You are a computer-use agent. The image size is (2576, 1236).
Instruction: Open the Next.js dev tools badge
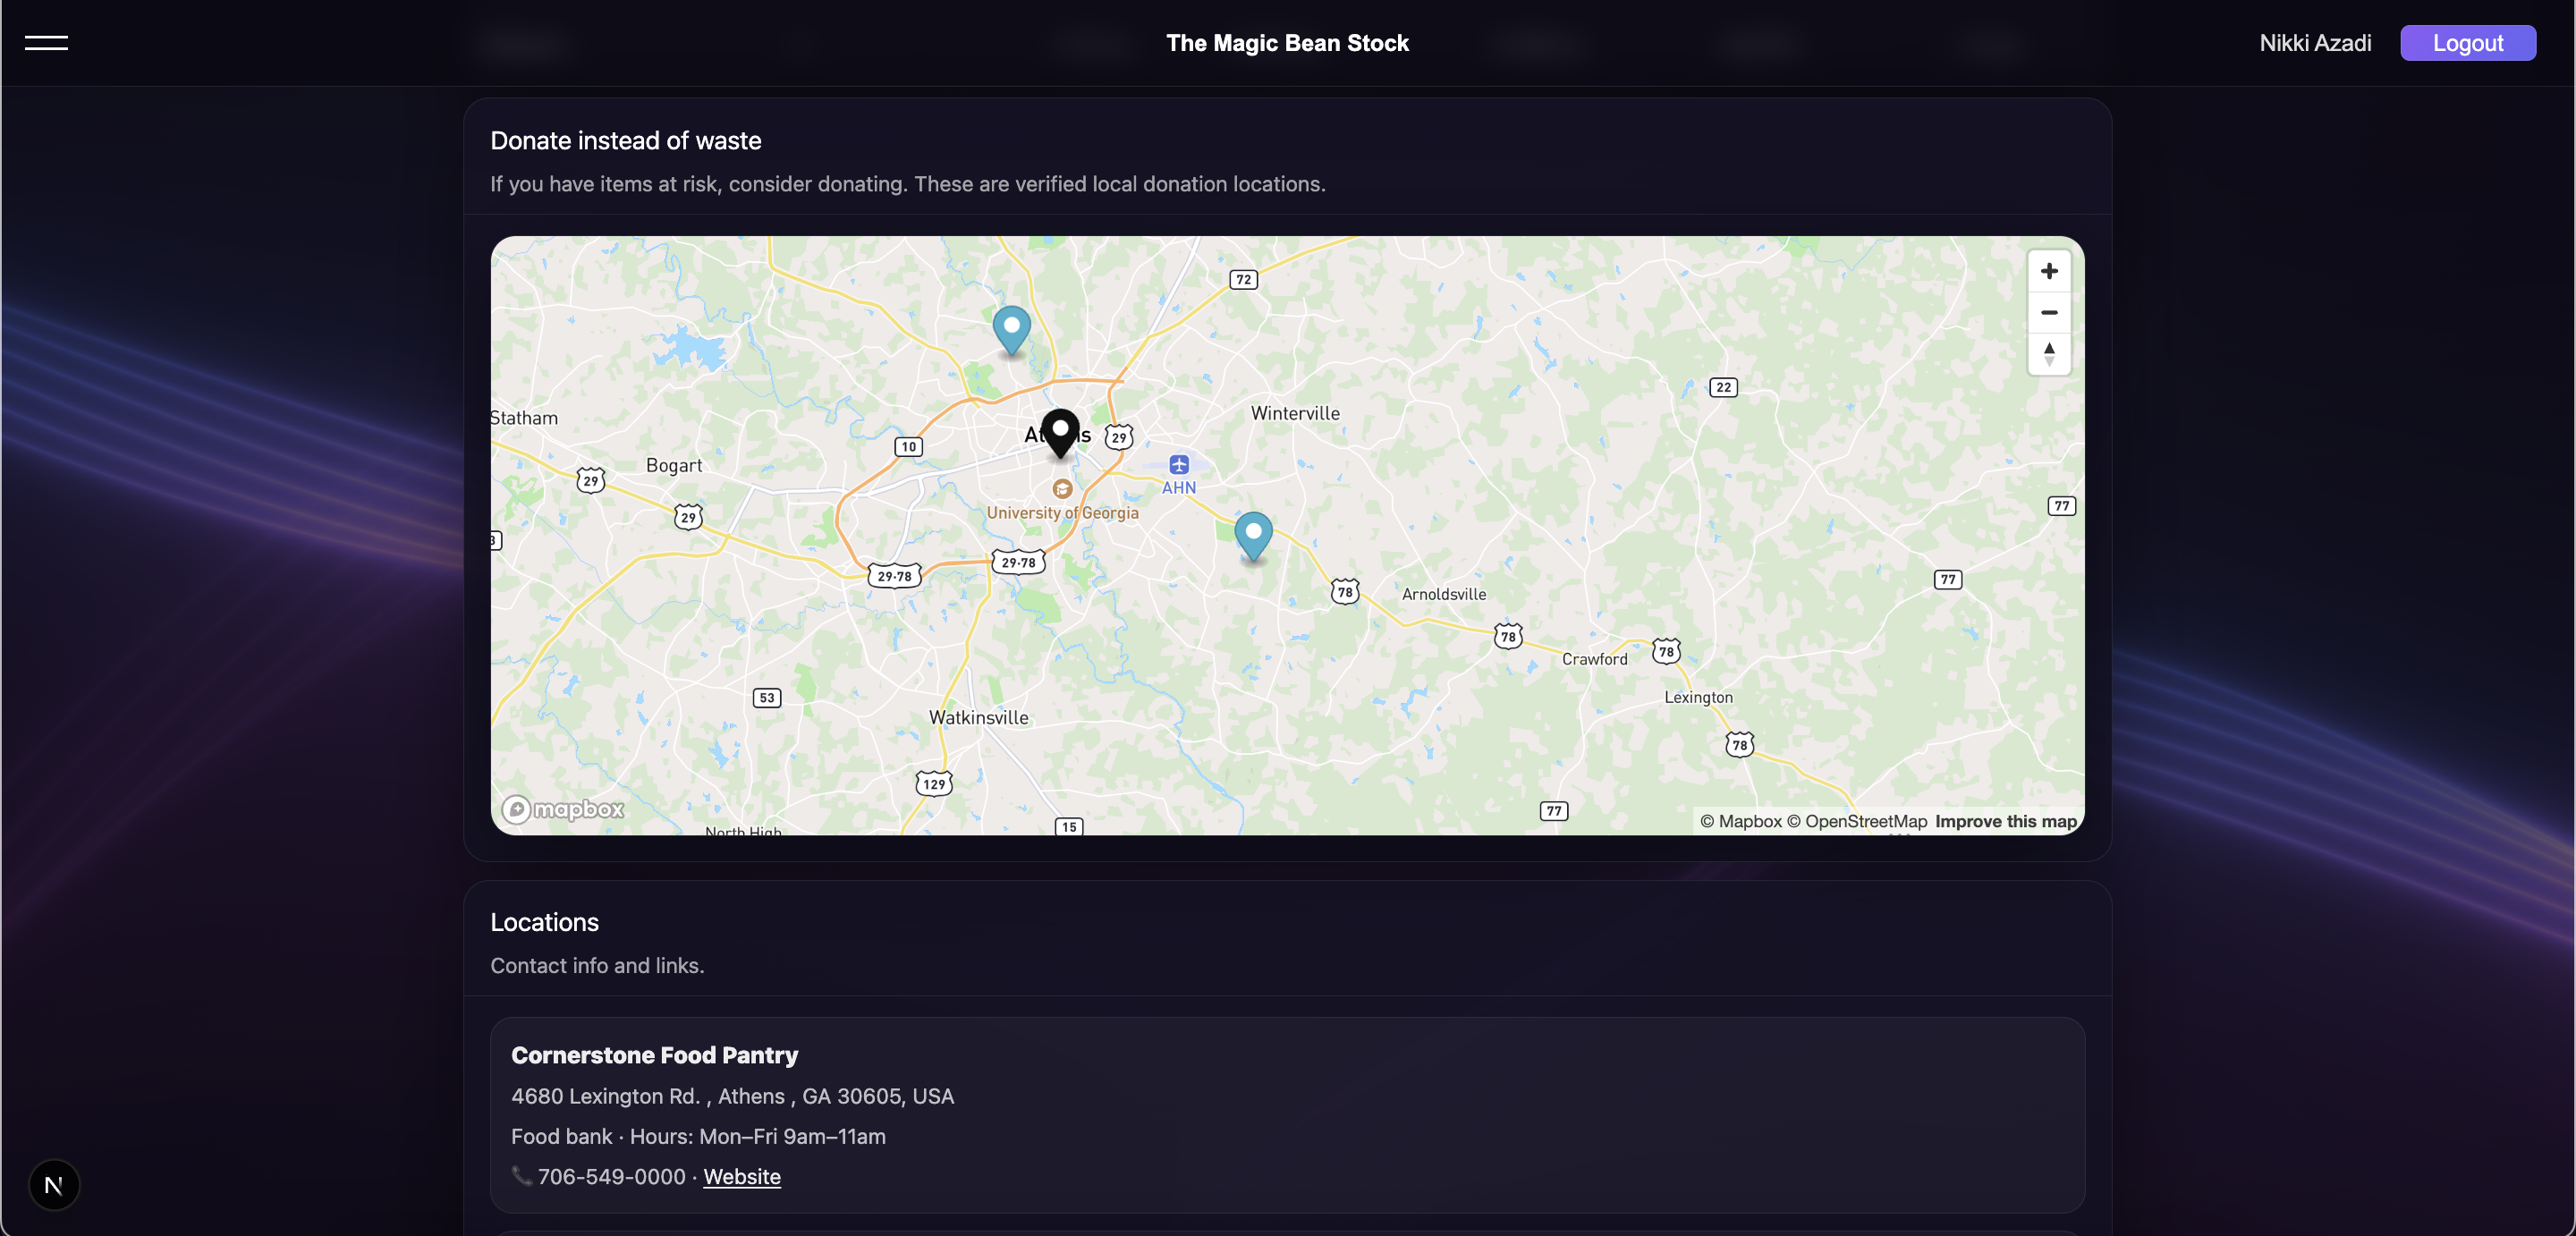[x=54, y=1185]
